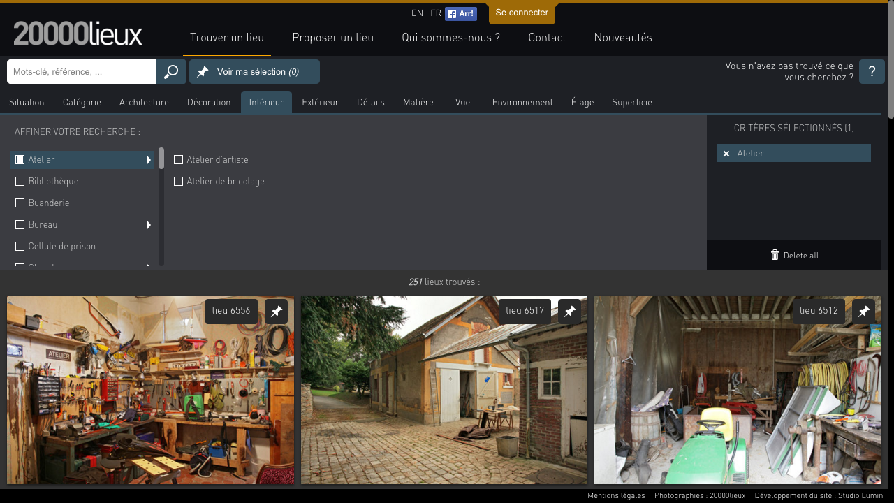Switch language to FR
894x503 pixels.
coord(436,13)
